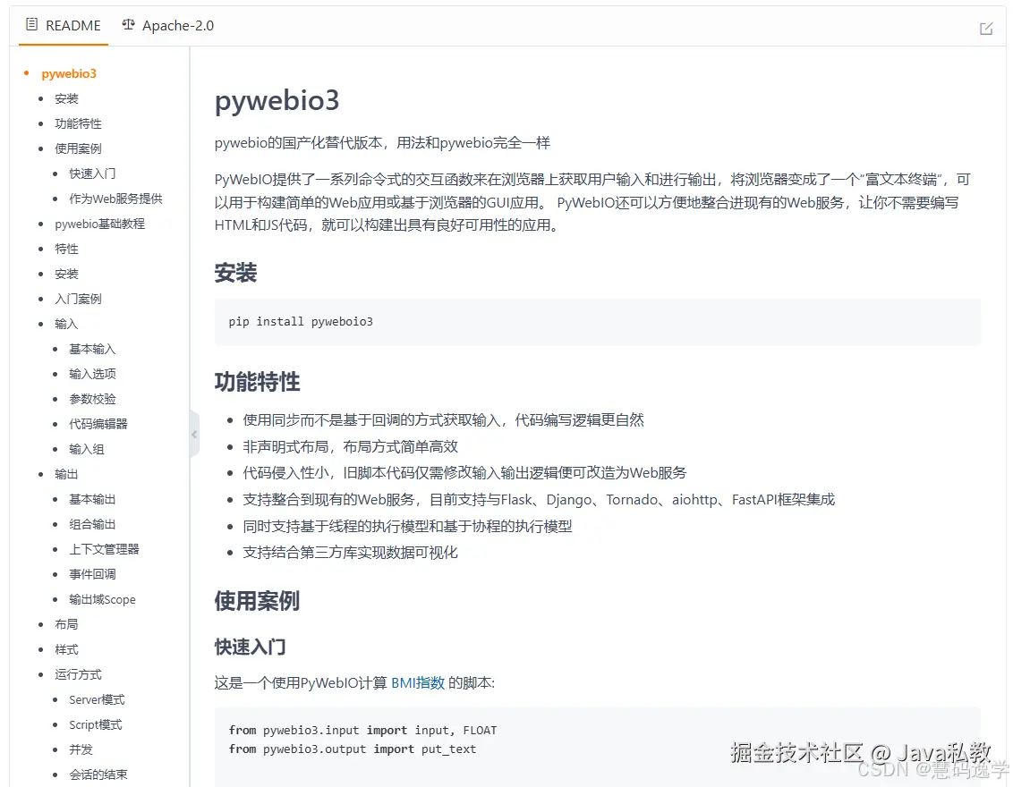
Task: Click the 功能特性 section heading in the content
Action: pyautogui.click(x=257, y=382)
